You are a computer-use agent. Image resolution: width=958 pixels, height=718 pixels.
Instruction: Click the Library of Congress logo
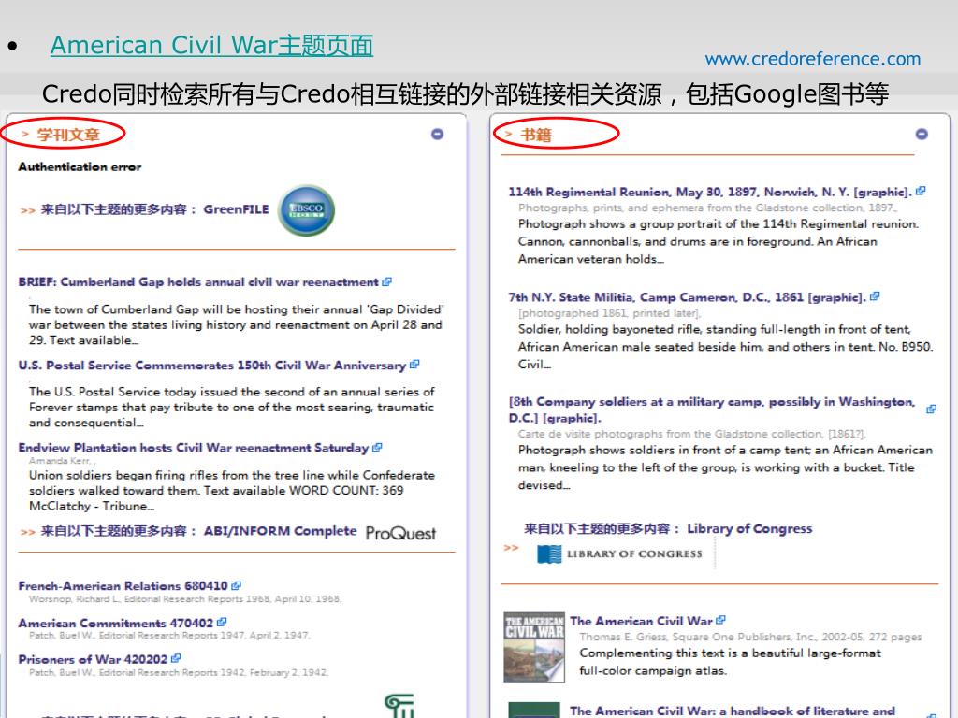(x=619, y=553)
